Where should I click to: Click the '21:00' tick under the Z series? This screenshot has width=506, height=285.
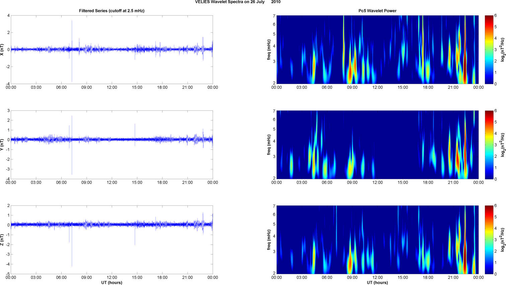click(188, 278)
